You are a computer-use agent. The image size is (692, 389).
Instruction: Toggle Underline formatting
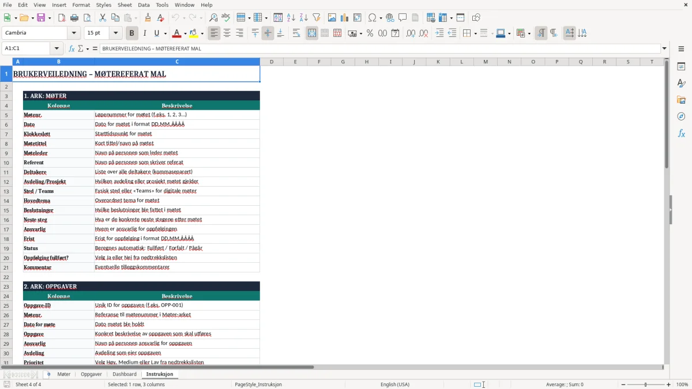(x=156, y=33)
